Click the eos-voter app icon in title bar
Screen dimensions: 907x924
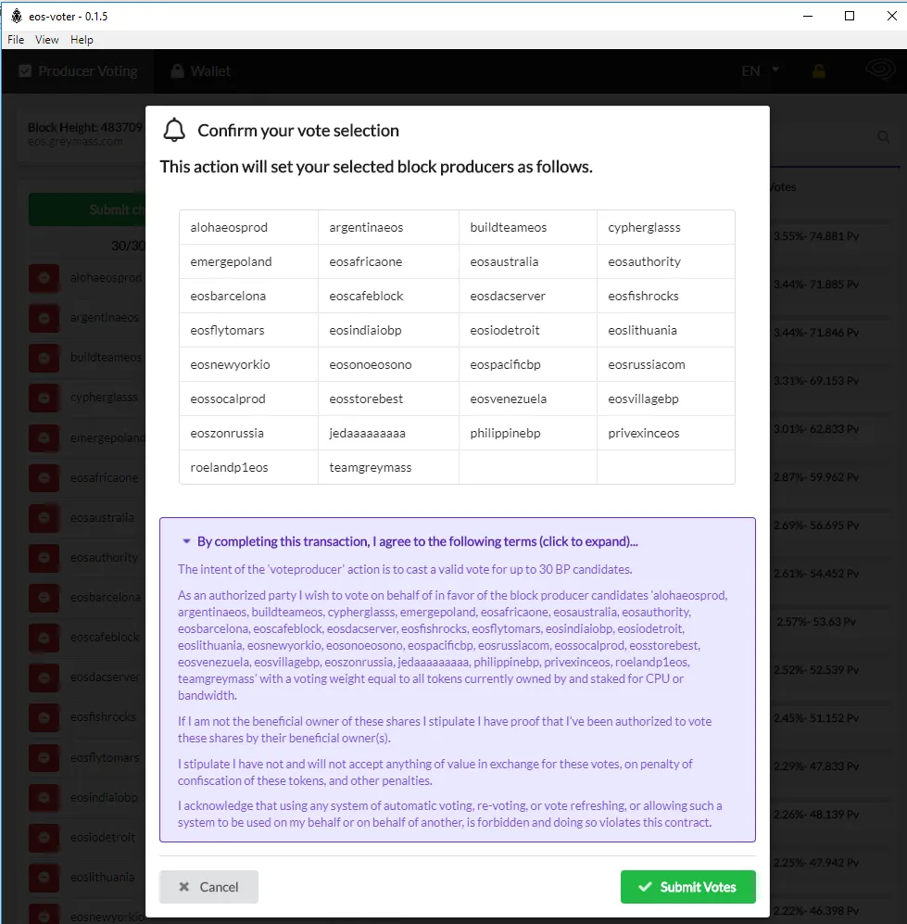[x=17, y=16]
